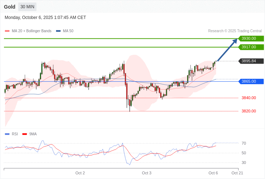Click the blue upward forecast arrow
The image size is (265, 179).
tap(227, 50)
